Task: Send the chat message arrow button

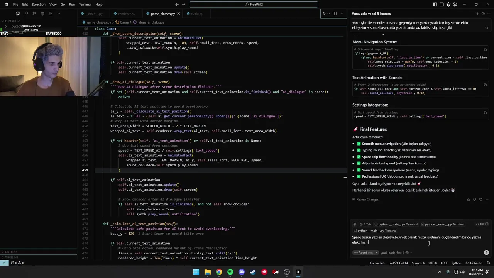Action: click(486, 253)
